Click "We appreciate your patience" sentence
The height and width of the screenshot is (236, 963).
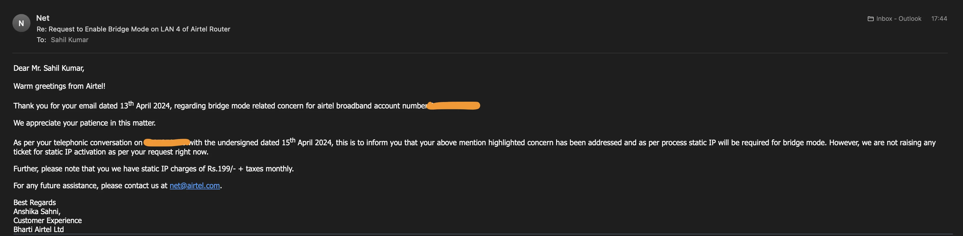pyautogui.click(x=84, y=123)
